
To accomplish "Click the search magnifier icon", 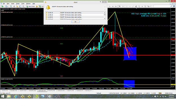I will (171, 6).
